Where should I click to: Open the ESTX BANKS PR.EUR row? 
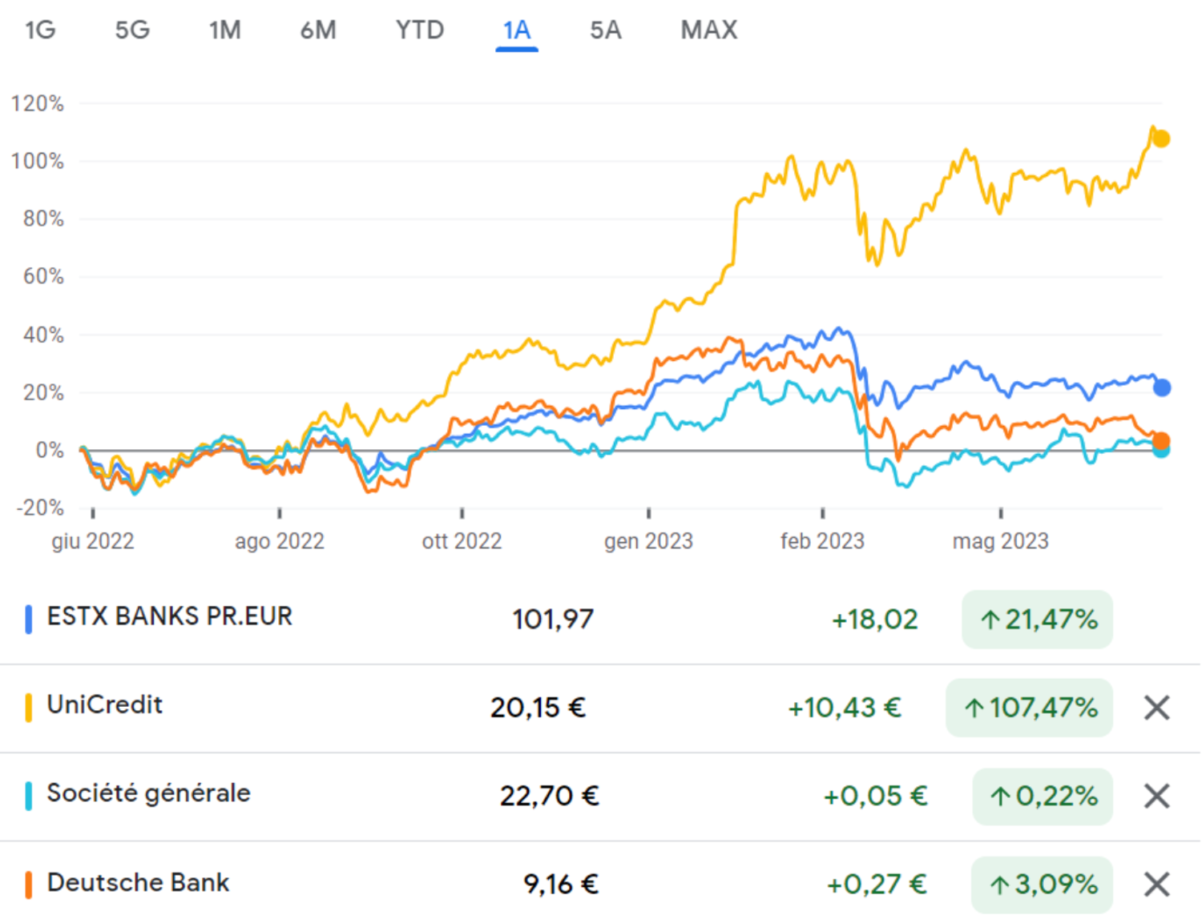pos(600,620)
